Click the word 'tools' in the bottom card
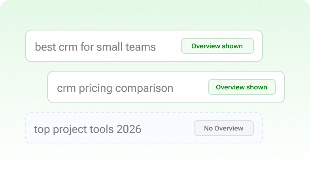This screenshot has width=310, height=174. click(102, 129)
